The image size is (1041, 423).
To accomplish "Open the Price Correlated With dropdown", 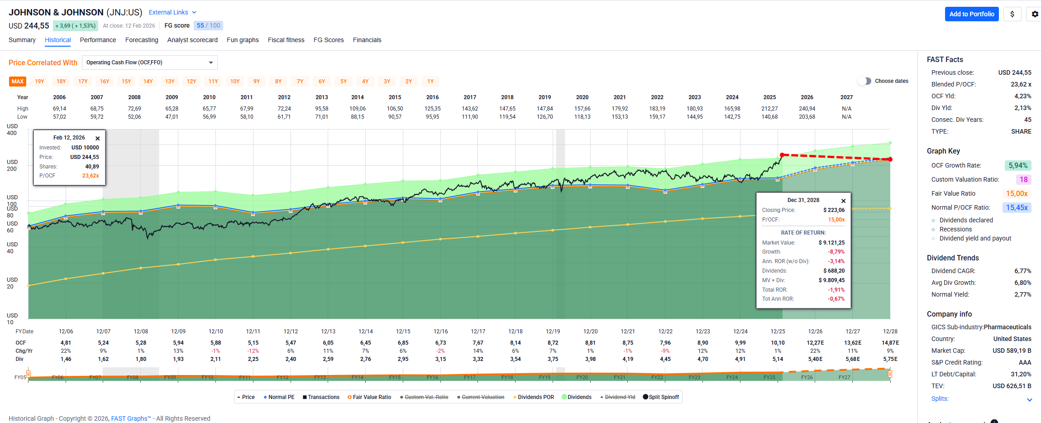I will (149, 62).
